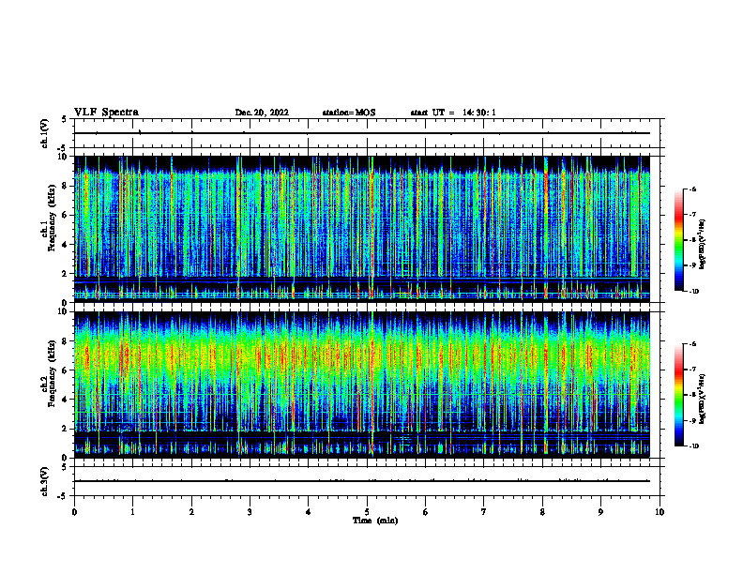This screenshot has width=743, height=574.
Task: Click ch.2 frequency tick label "0"
Action: point(66,458)
